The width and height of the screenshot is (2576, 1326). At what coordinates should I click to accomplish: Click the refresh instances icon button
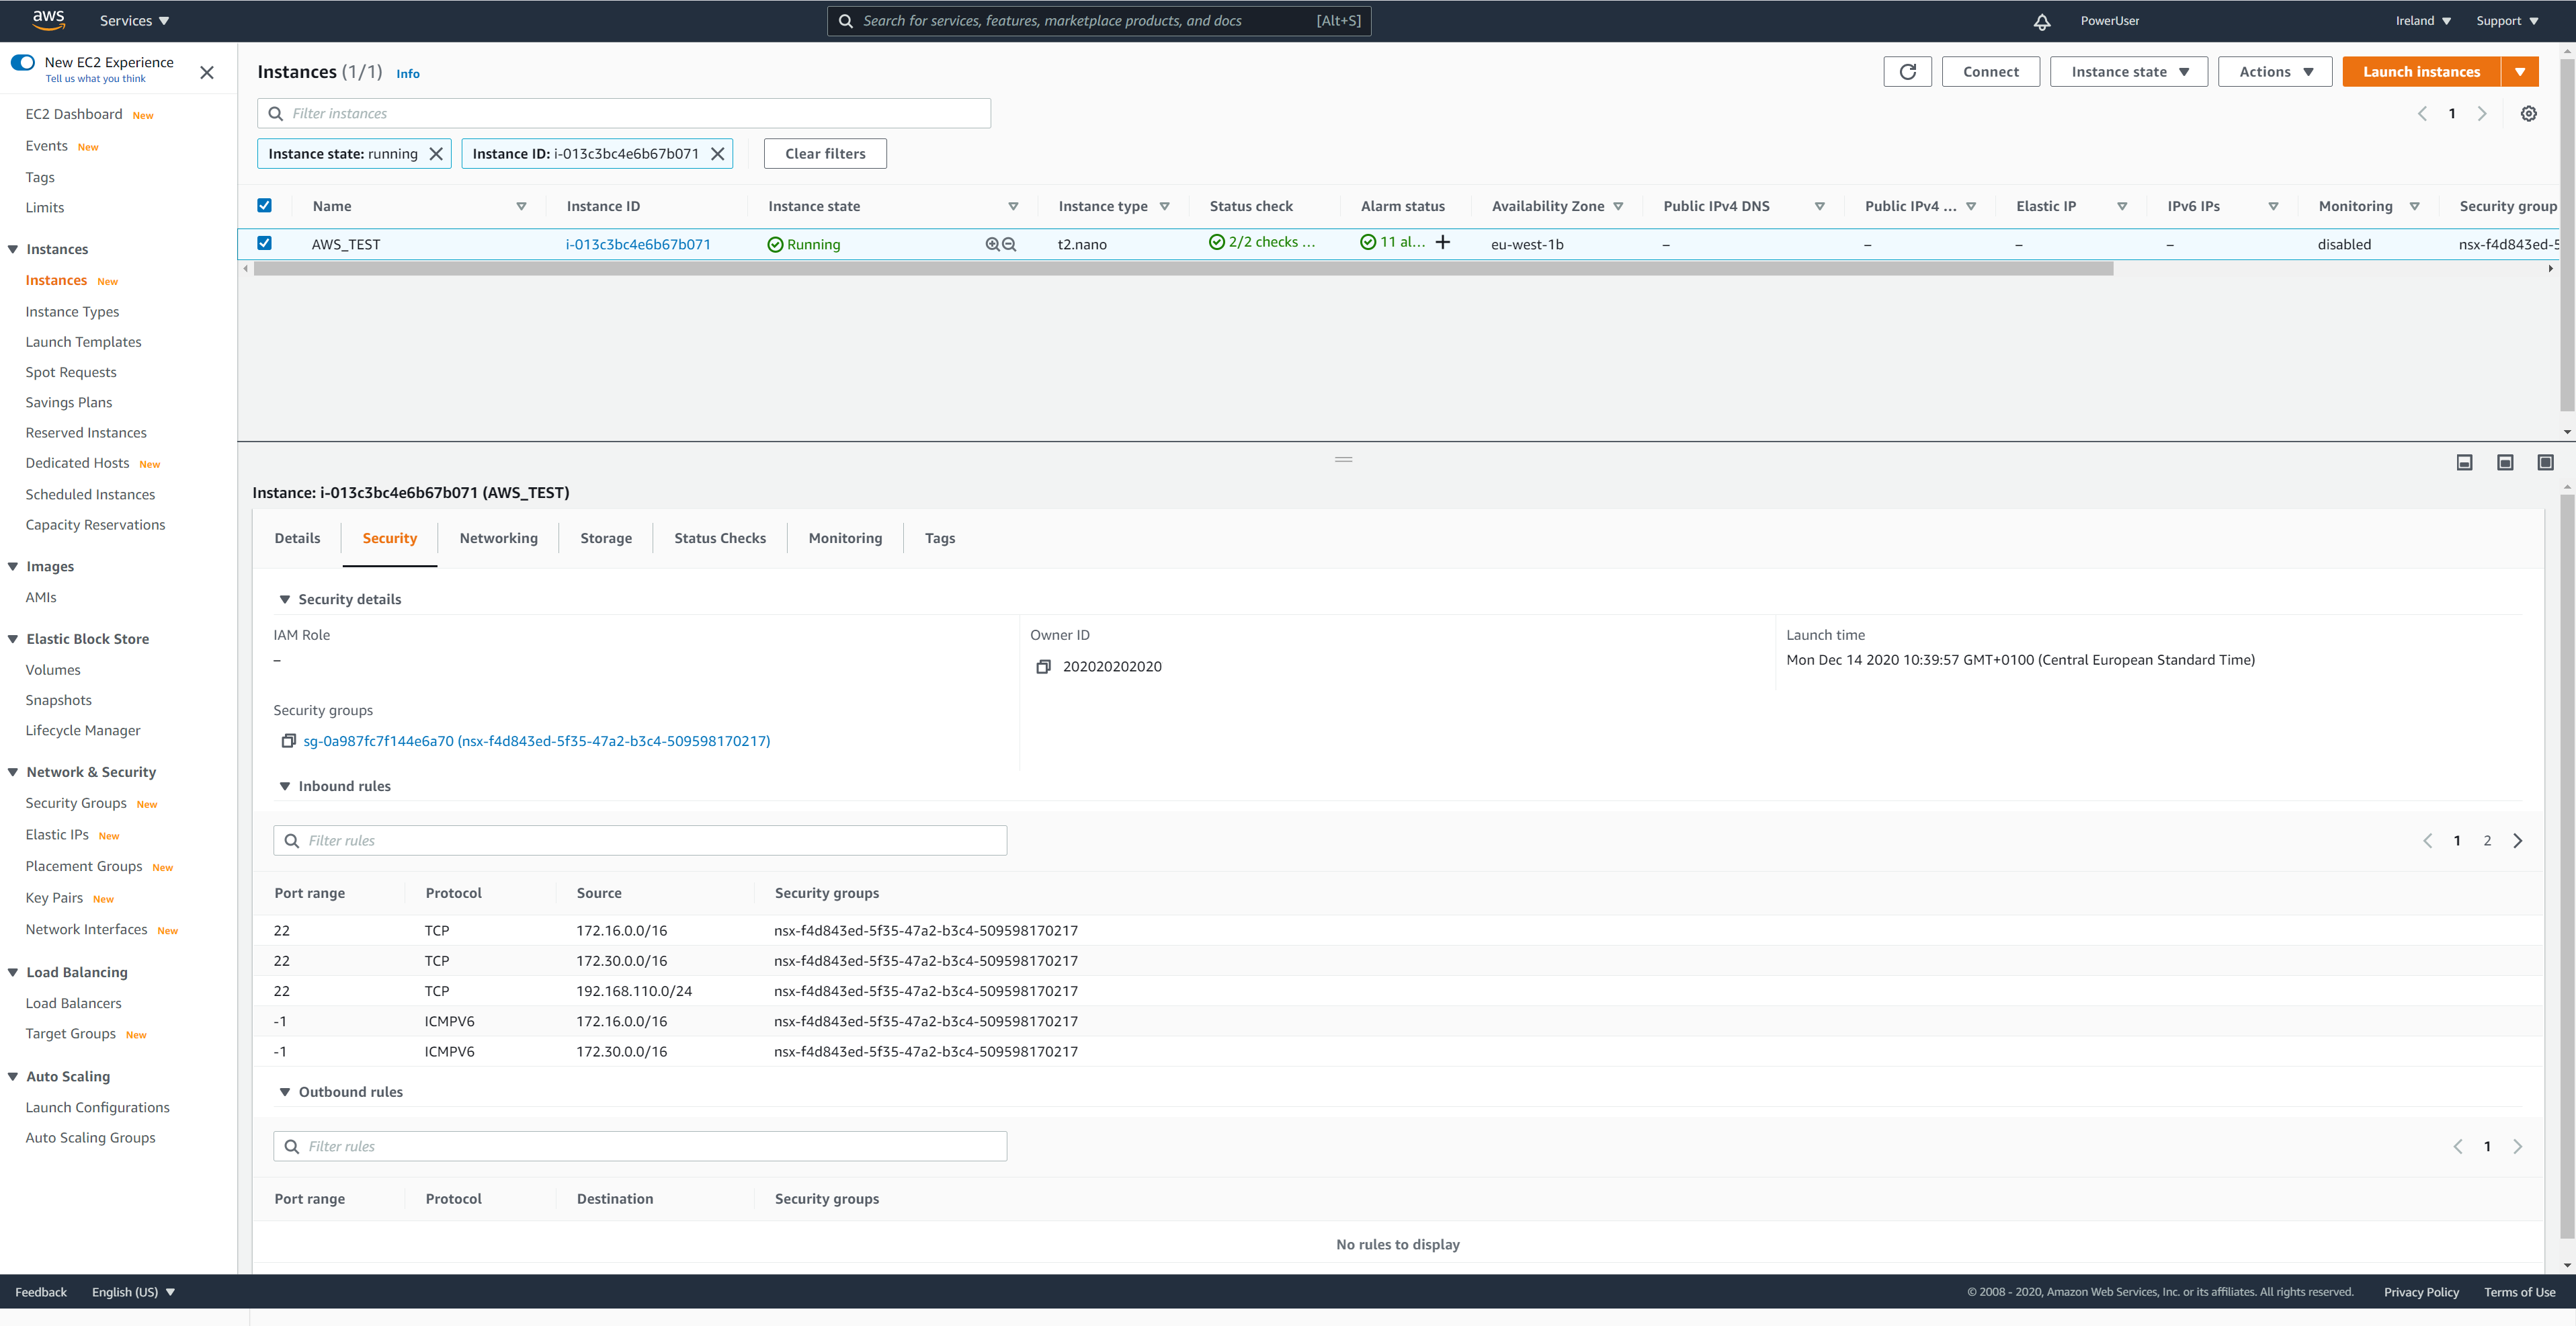coord(1907,72)
